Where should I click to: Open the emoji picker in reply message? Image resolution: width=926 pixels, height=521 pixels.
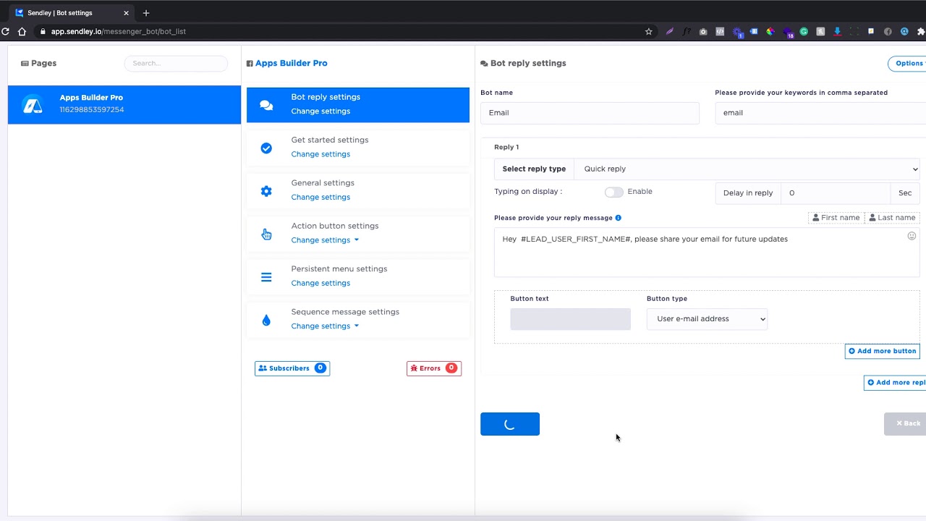tap(912, 236)
